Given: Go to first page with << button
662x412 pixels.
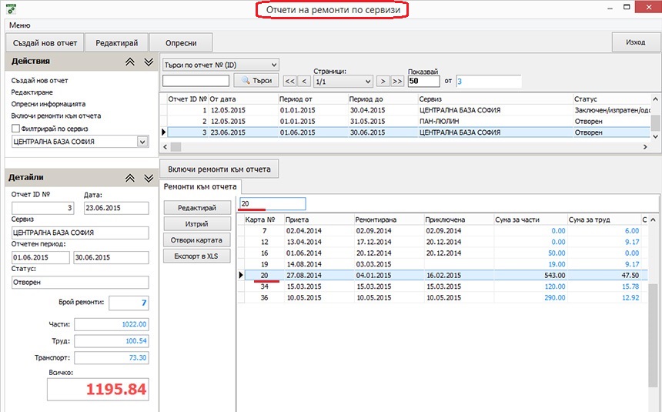Looking at the screenshot, I should point(289,81).
